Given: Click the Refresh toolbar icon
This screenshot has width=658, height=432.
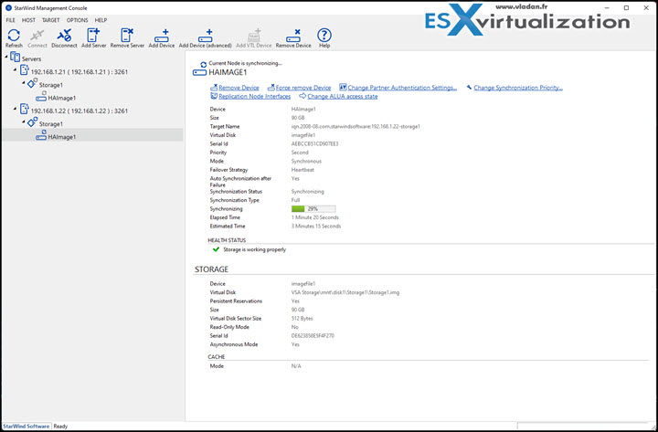Looking at the screenshot, I should 14,36.
